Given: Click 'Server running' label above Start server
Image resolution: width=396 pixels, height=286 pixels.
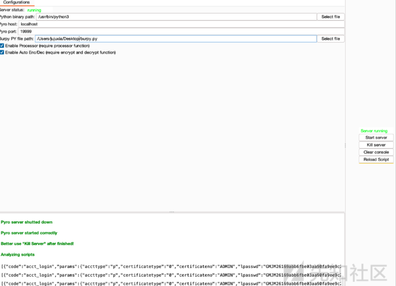Looking at the screenshot, I should (x=374, y=131).
